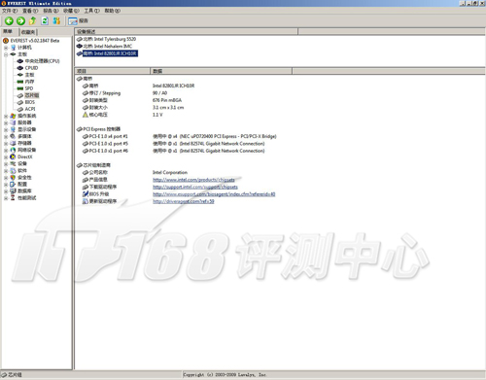Open the 文件 (File) menu
The width and height of the screenshot is (486, 380).
10,11
